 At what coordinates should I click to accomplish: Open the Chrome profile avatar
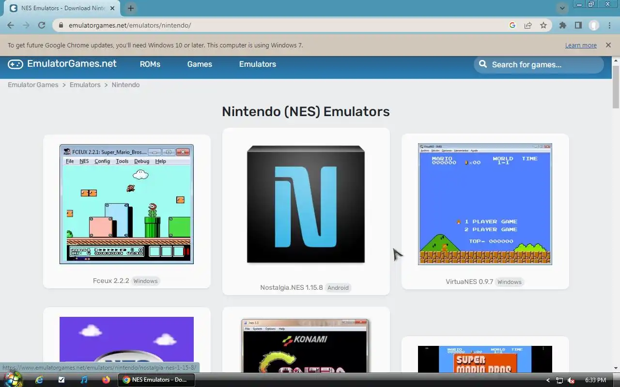(x=594, y=25)
